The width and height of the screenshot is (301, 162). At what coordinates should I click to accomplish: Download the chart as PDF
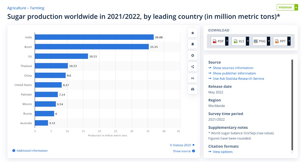220,41
